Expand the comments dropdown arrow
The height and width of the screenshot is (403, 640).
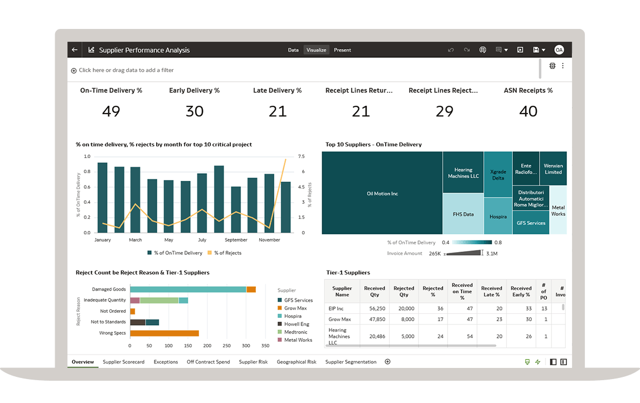[506, 50]
